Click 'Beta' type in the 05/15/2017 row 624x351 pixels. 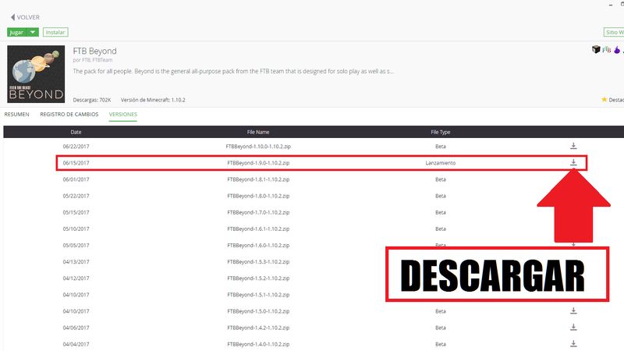click(x=441, y=212)
